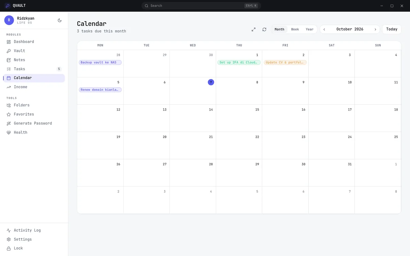Open Folders tool label

(x=22, y=105)
